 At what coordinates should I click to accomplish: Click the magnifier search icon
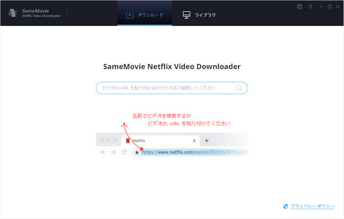(x=239, y=88)
